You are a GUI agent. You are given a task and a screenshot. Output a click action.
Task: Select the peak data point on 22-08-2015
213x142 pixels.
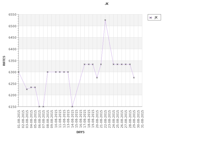[105, 20]
